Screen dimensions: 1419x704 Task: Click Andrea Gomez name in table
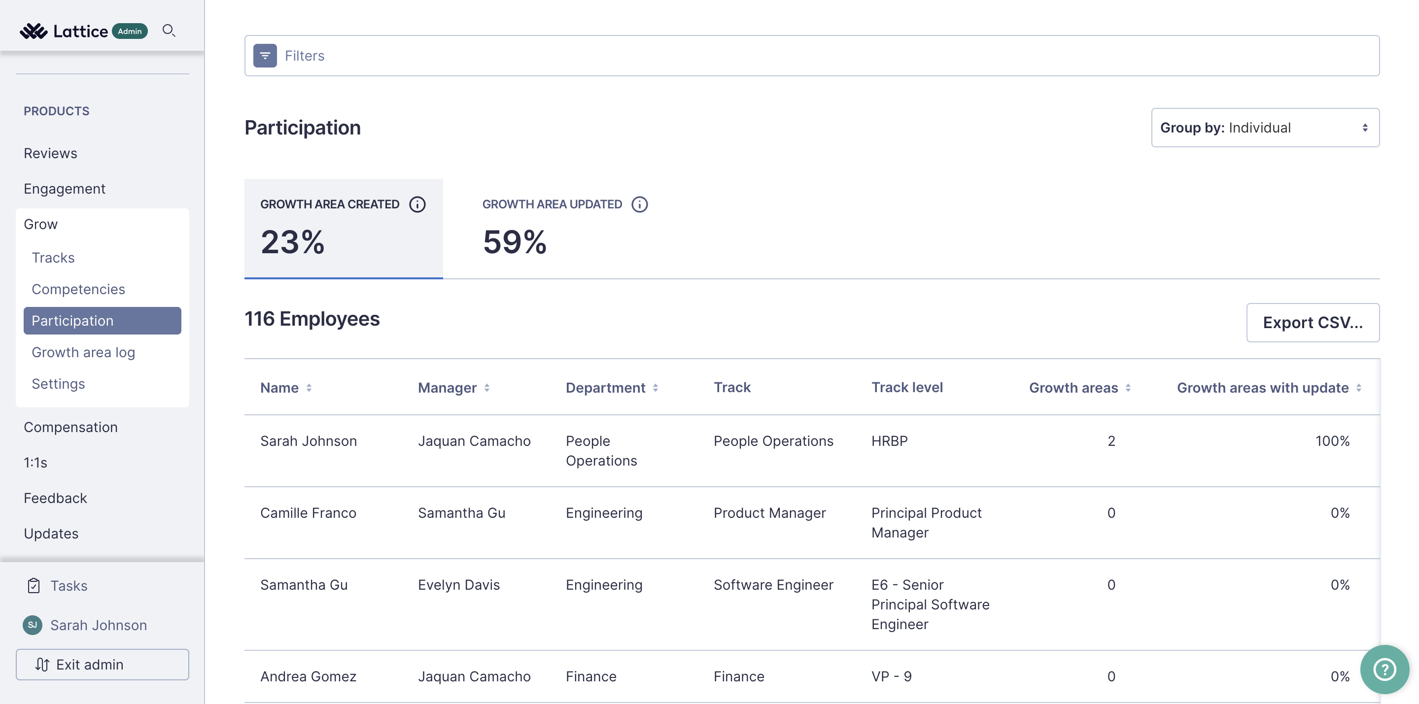coord(308,676)
